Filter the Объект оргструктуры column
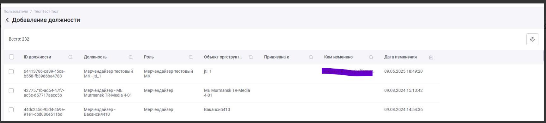The width and height of the screenshot is (546, 123). (x=251, y=57)
